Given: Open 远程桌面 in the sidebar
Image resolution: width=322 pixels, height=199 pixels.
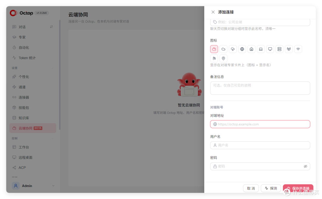Looking at the screenshot, I should [x=33, y=157].
